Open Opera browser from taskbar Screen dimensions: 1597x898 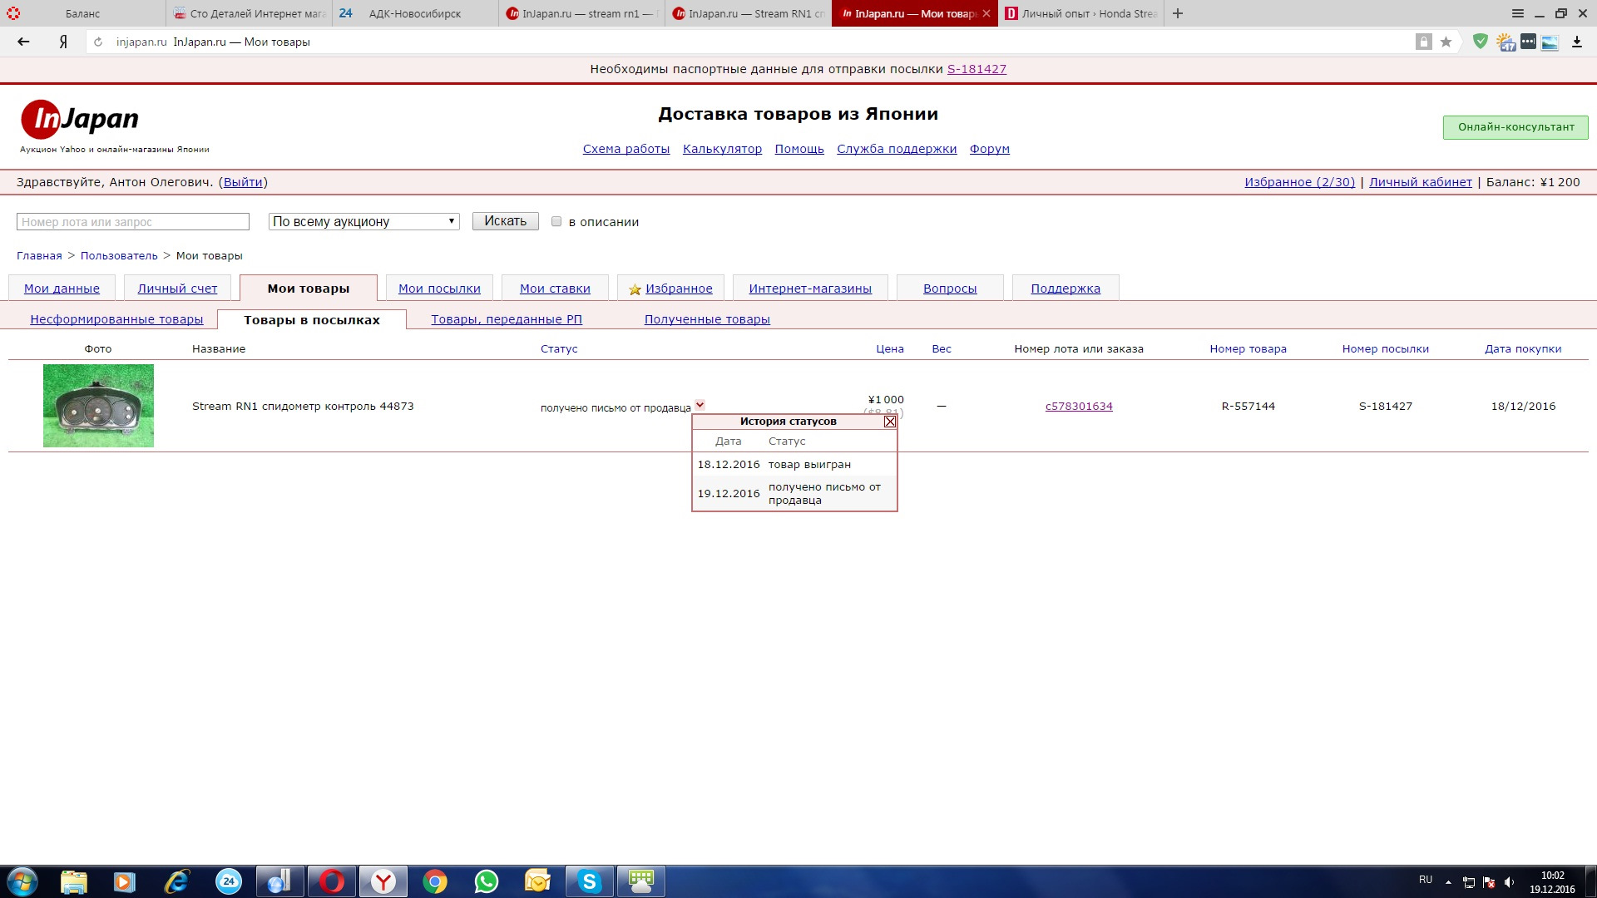332,881
